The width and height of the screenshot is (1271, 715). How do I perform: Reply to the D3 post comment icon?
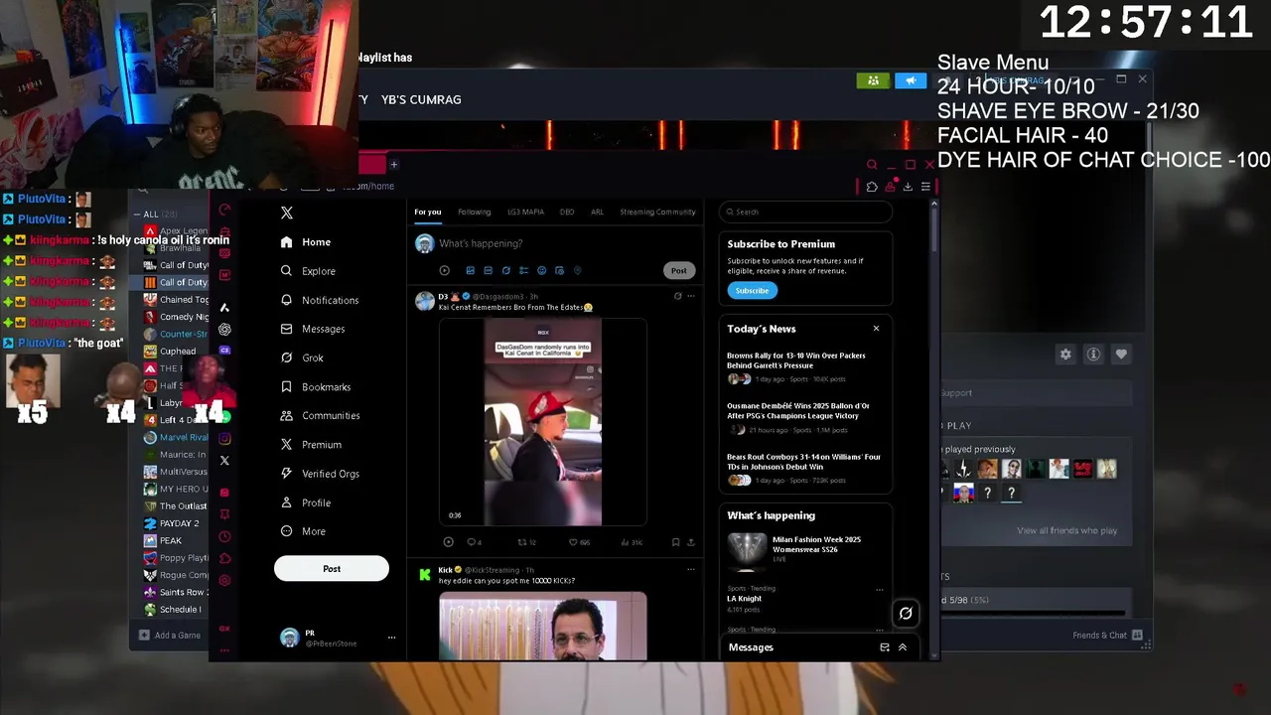[471, 542]
